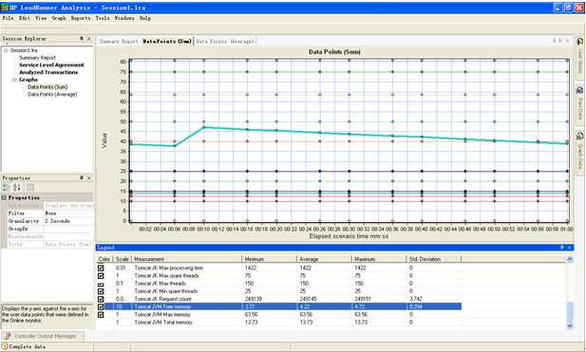Close the Session Explorer panel
This screenshot has width=586, height=352.
(89, 39)
